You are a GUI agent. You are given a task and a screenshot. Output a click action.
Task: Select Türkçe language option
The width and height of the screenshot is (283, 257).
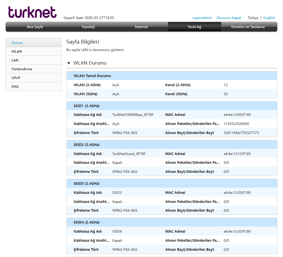[x=253, y=18]
